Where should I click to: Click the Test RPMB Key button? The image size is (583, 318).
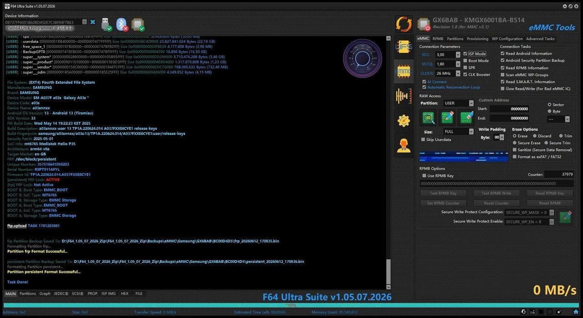pos(443,193)
